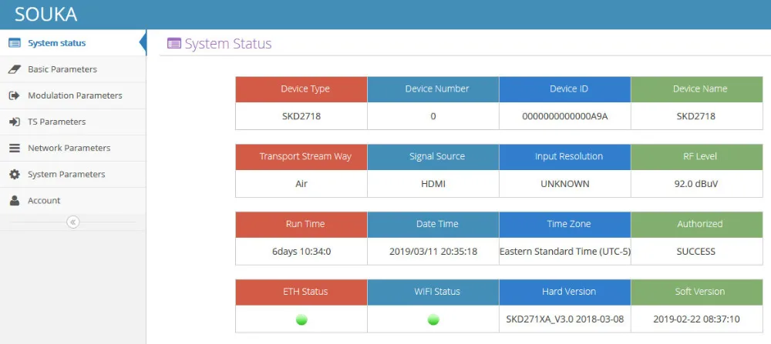Click the Device ID header cell
The height and width of the screenshot is (344, 771).
565,89
